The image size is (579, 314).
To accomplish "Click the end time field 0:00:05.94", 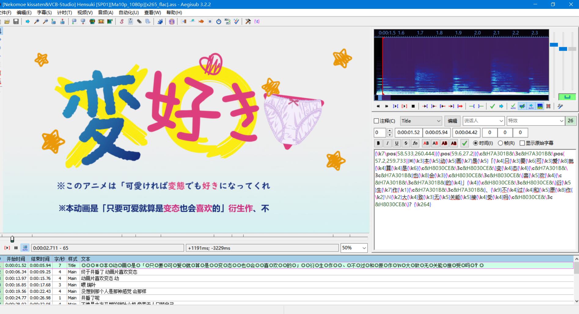I will 436,132.
